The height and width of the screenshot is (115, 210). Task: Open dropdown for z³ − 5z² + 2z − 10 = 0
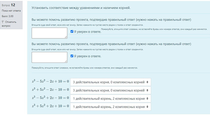pos(110,99)
